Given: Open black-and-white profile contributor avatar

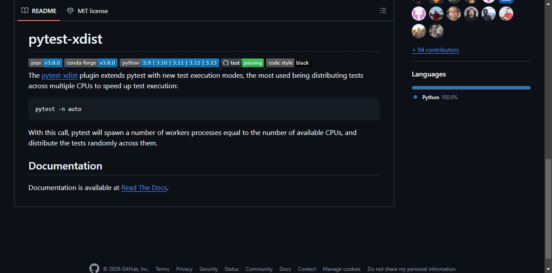Looking at the screenshot, I should click(x=436, y=31).
